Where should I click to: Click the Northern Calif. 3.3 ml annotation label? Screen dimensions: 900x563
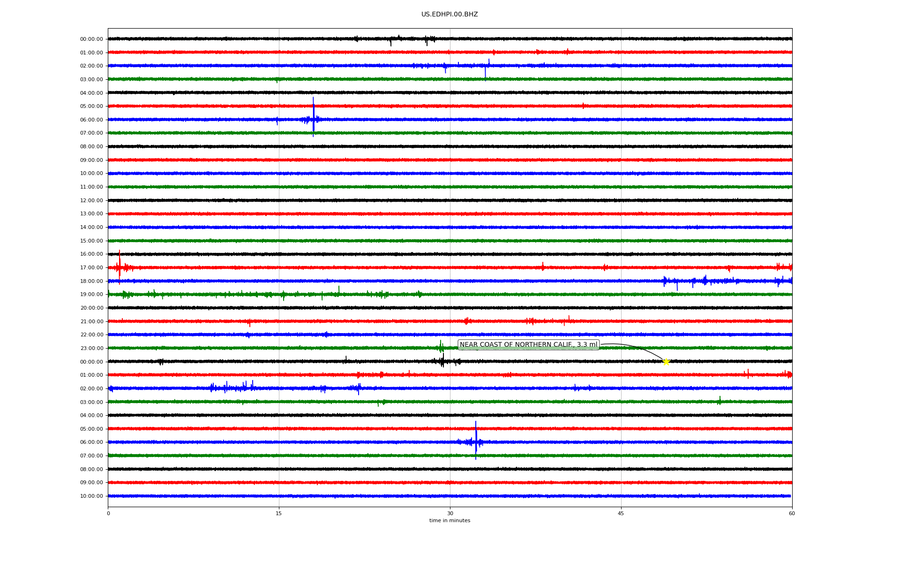[528, 345]
